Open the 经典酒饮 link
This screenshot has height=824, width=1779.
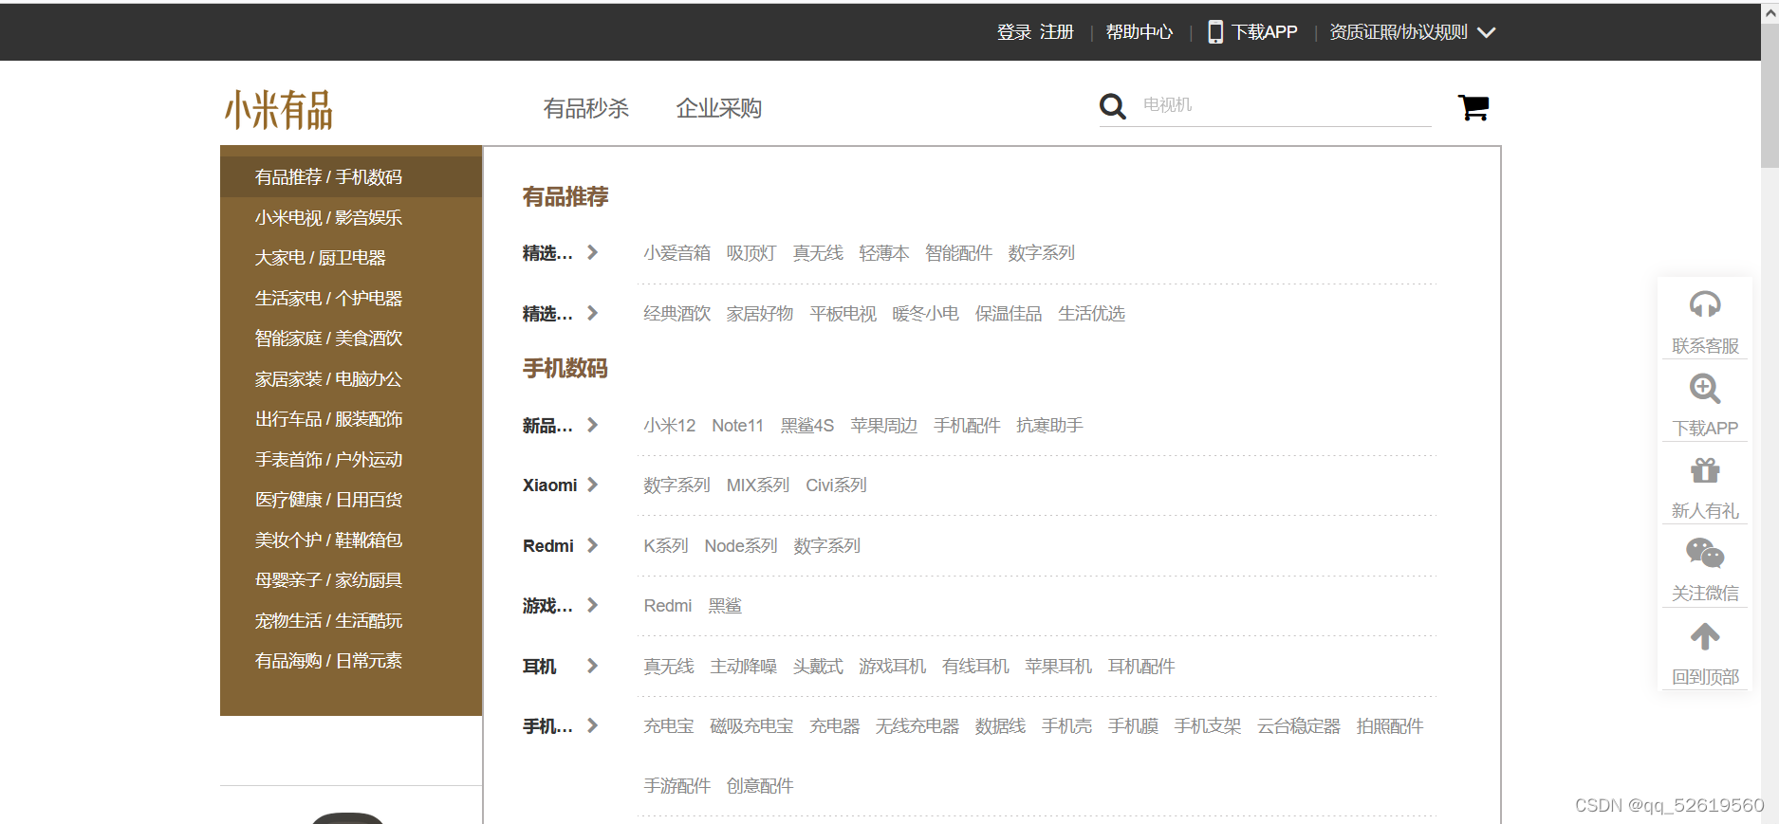pos(677,314)
